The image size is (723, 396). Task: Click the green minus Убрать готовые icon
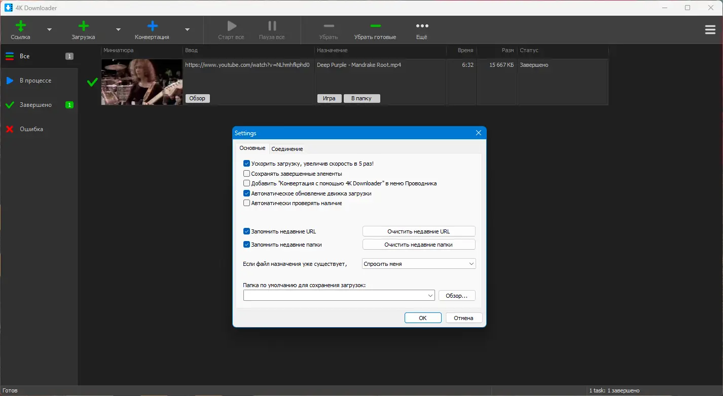(375, 26)
